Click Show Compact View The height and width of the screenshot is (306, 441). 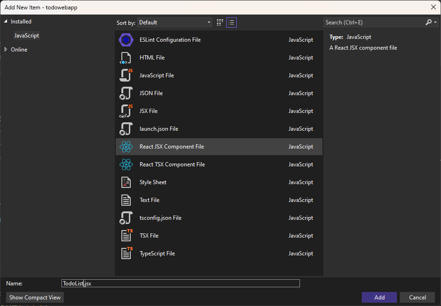34,297
